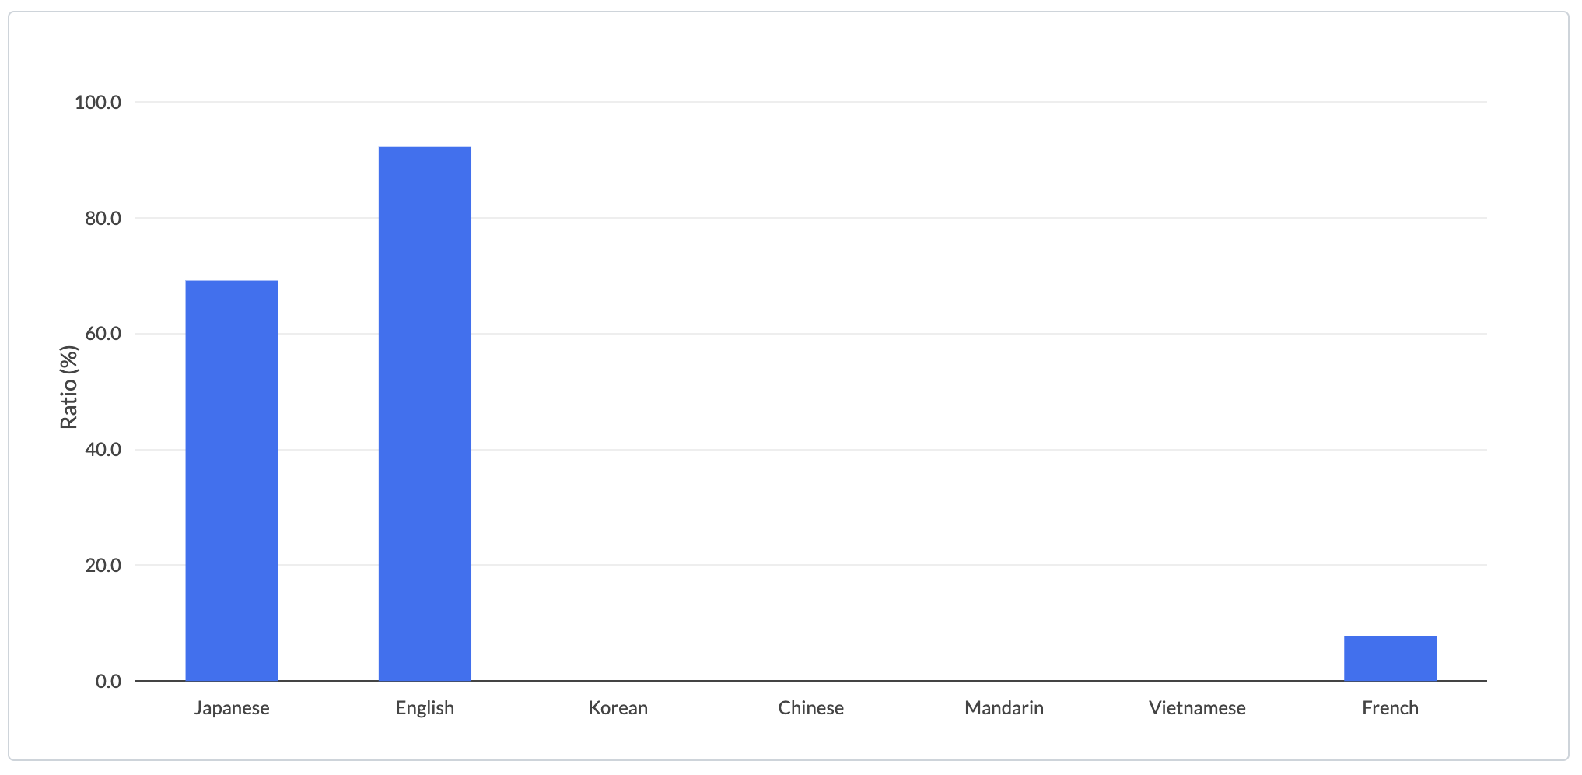
Task: Click the French bar in chart
Action: tap(1391, 658)
